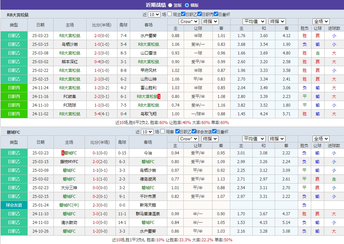Screen dimensions: 344x244
Task: Uncheck the 日皇杯 filter in the bottom section
Action: pos(214,131)
